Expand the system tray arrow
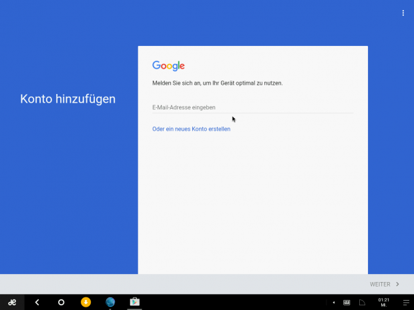Screen dimensions: 414x310 point(334,303)
